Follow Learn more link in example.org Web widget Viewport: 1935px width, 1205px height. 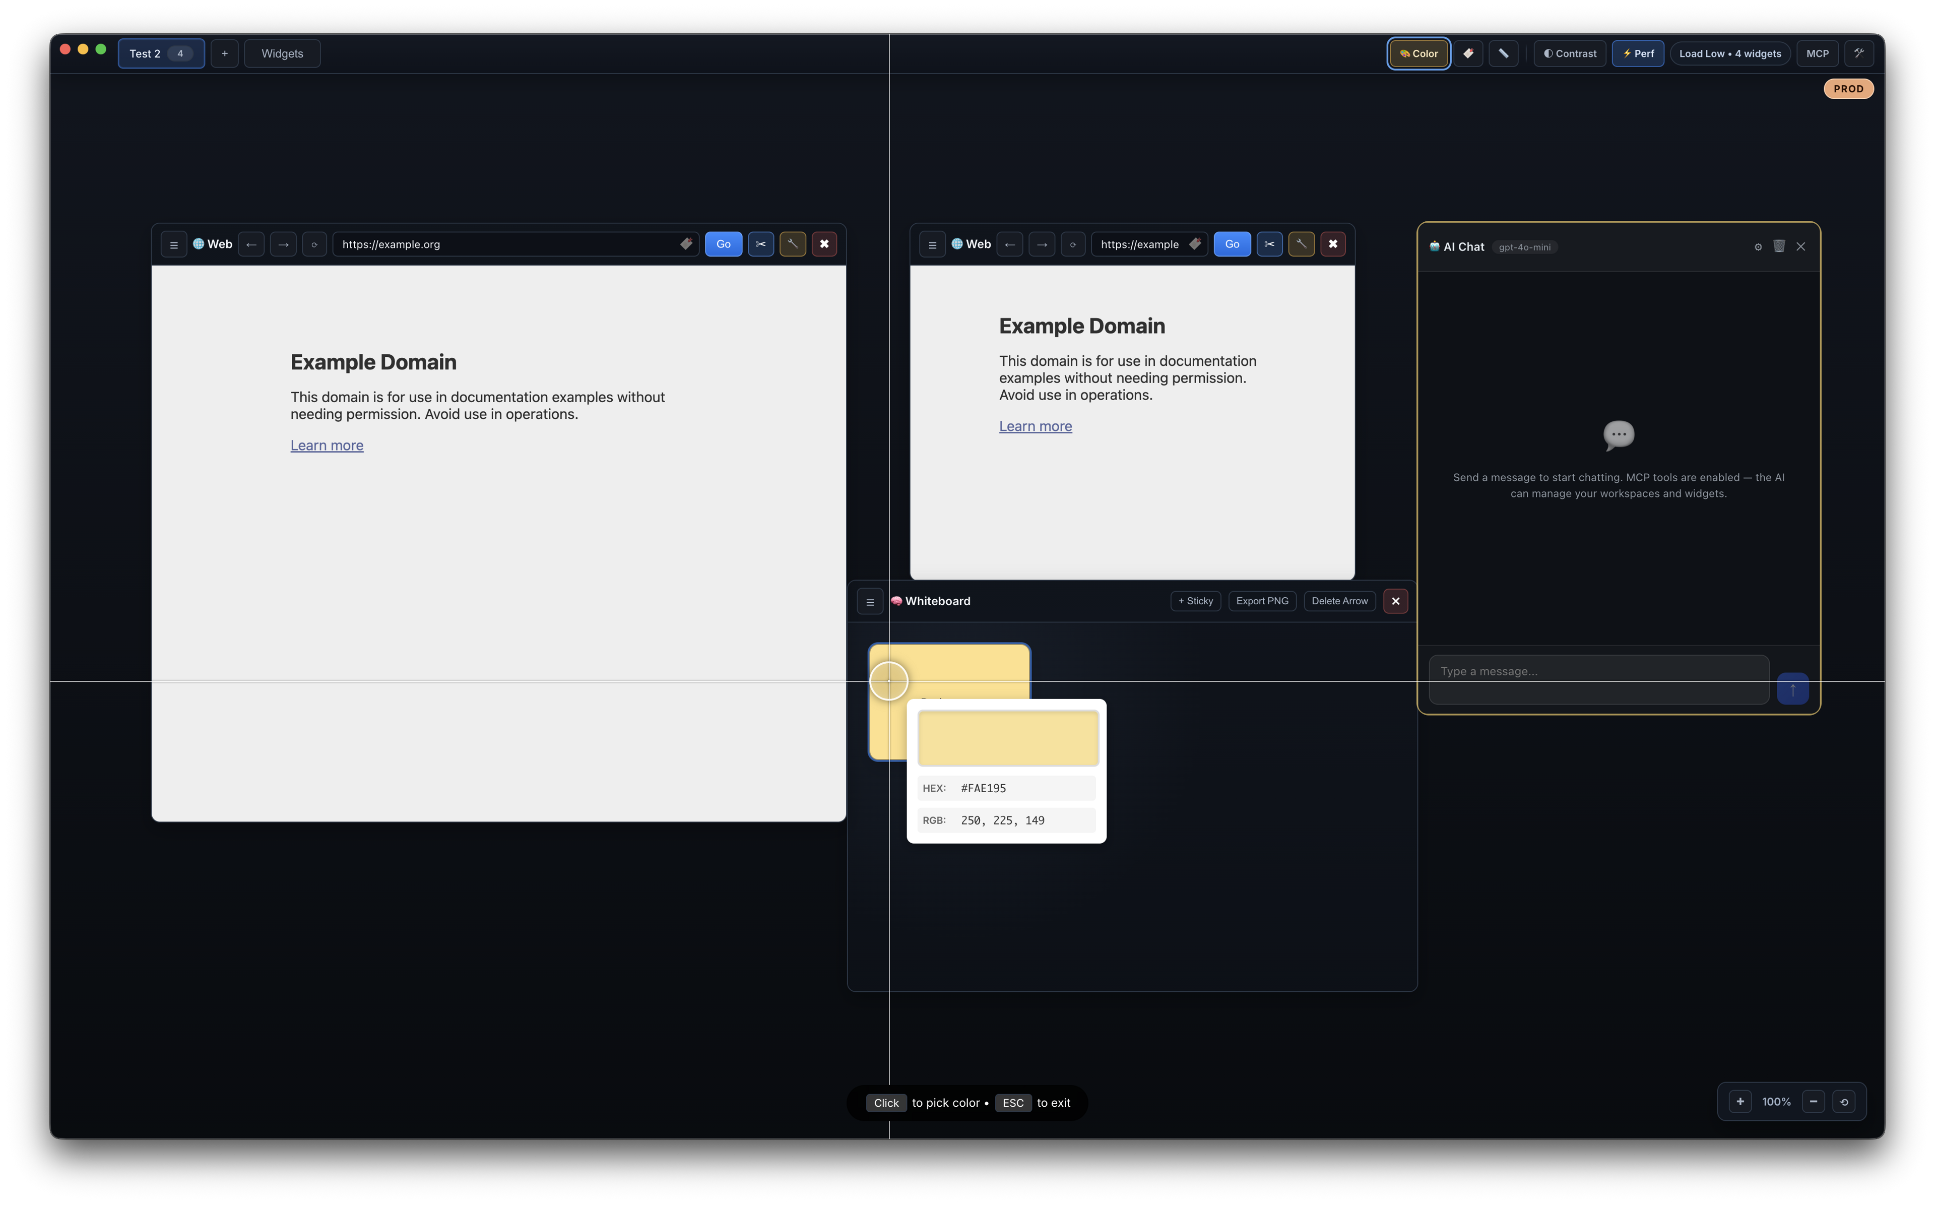tap(327, 446)
